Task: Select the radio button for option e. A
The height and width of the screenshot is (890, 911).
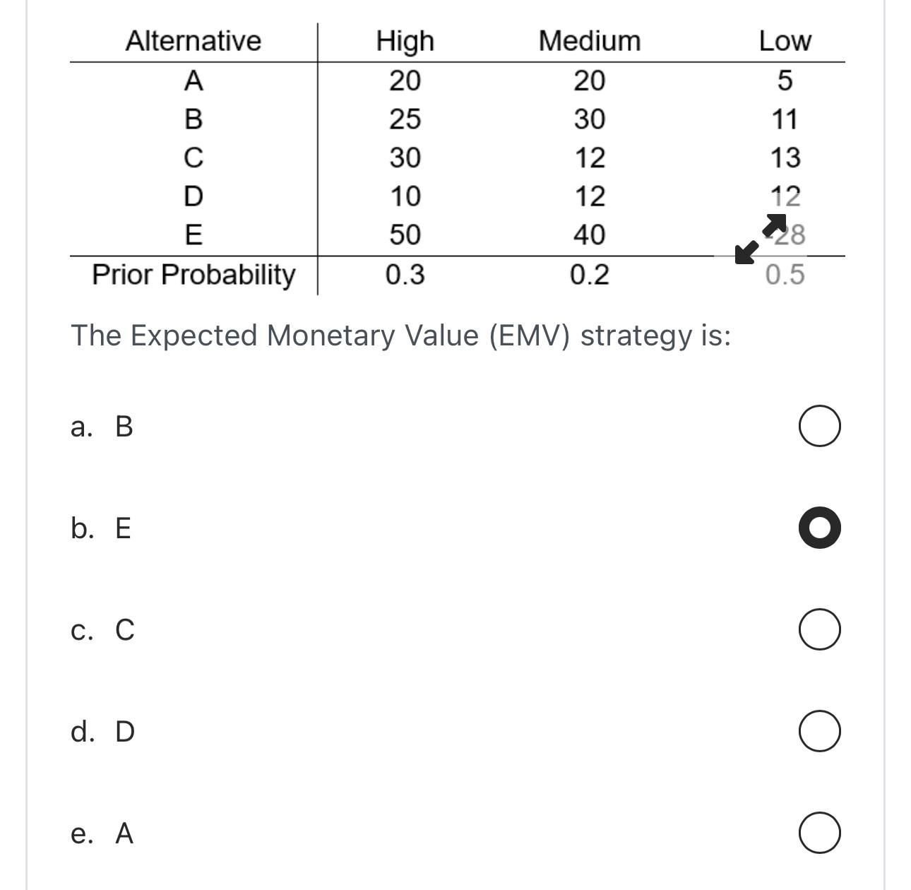Action: (x=820, y=833)
